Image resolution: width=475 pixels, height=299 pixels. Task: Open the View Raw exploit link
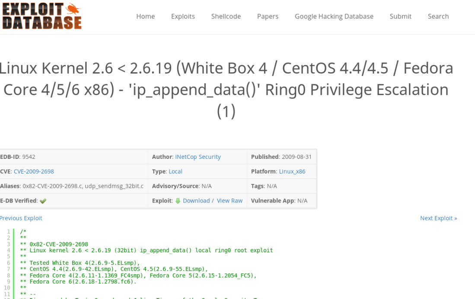pyautogui.click(x=230, y=201)
